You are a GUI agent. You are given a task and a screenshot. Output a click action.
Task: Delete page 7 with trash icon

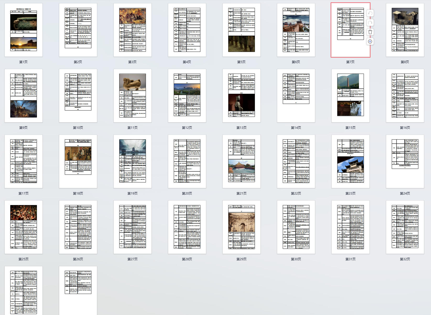pyautogui.click(x=370, y=32)
